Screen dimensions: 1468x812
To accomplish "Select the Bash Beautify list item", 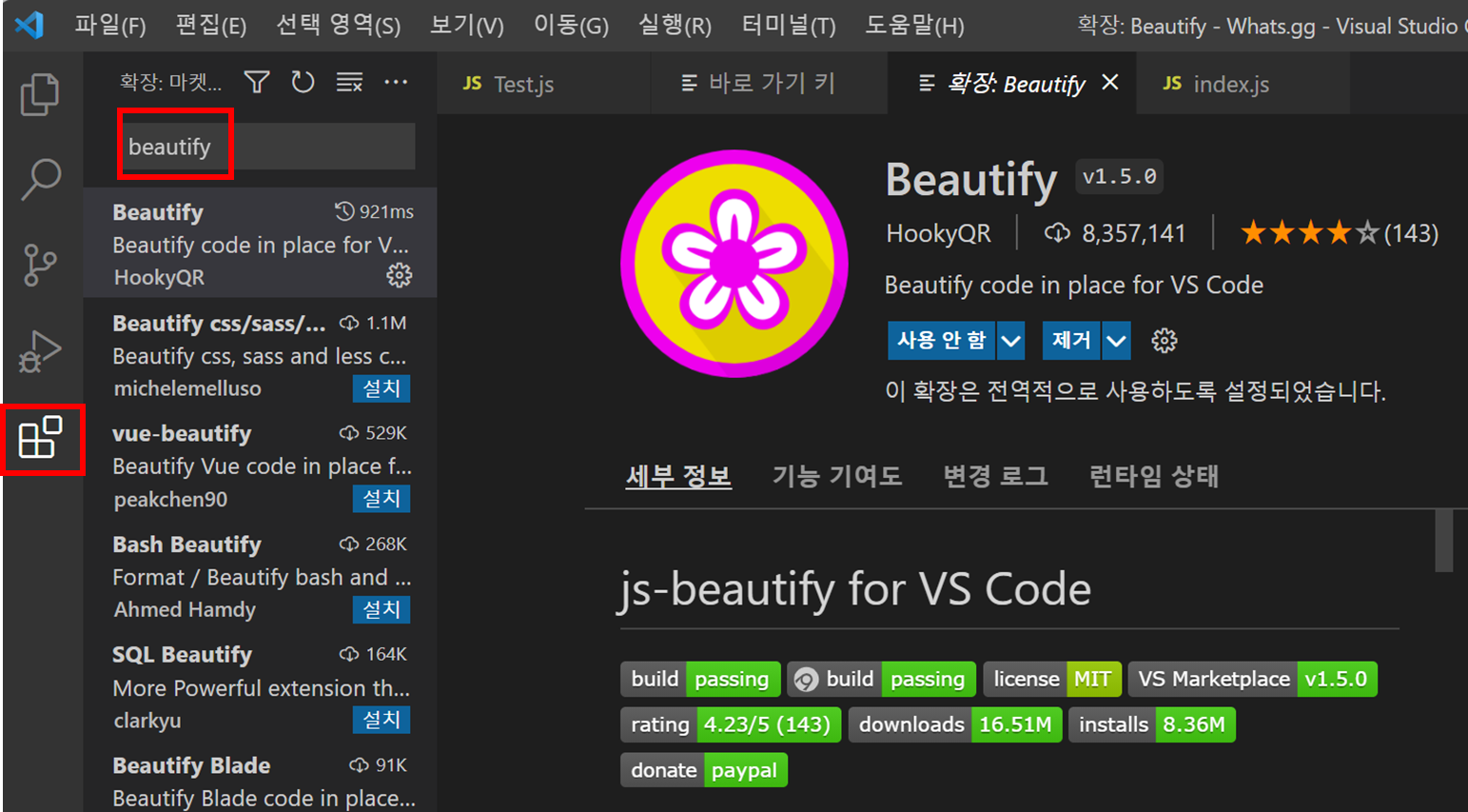I will pos(260,574).
